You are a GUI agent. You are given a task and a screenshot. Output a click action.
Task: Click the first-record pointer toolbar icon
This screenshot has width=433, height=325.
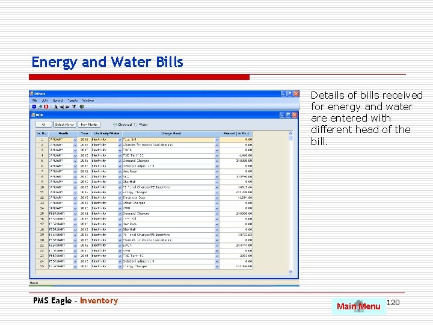tap(56, 107)
